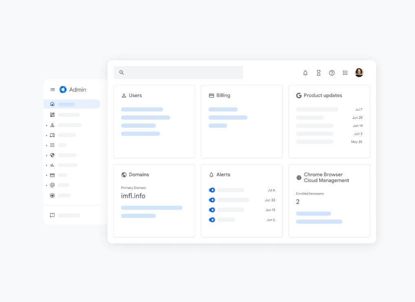Screen dimensions: 415x302
Task: Click the Admin title text
Action: (x=77, y=89)
